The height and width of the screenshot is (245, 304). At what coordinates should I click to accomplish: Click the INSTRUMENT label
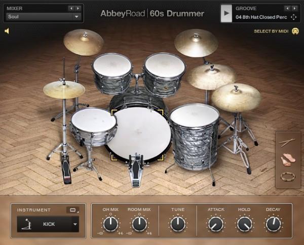(x=34, y=210)
